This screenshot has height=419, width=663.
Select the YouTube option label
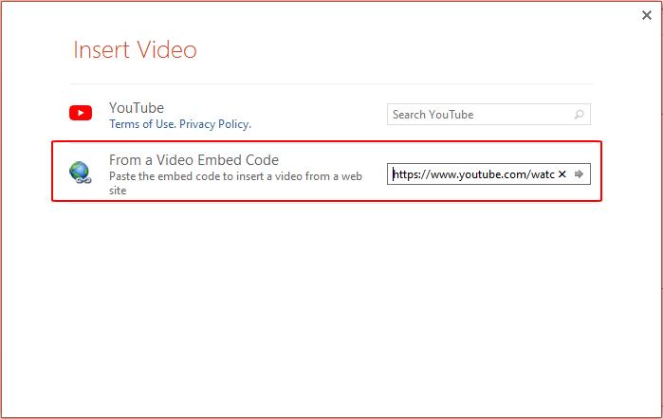tap(137, 108)
